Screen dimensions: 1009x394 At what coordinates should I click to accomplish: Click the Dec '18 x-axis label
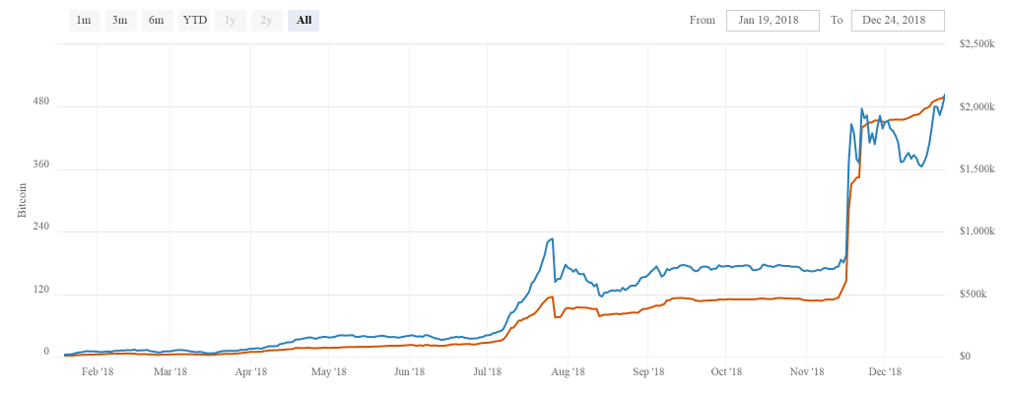tap(885, 372)
